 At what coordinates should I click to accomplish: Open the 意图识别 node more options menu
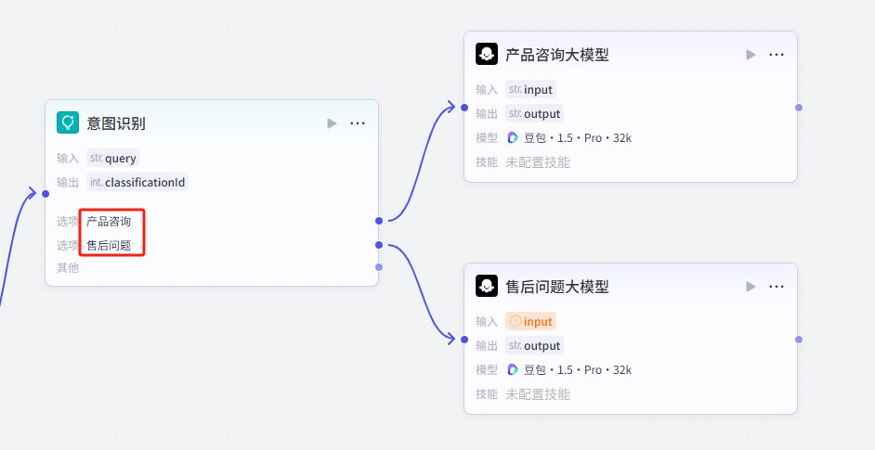click(x=358, y=123)
